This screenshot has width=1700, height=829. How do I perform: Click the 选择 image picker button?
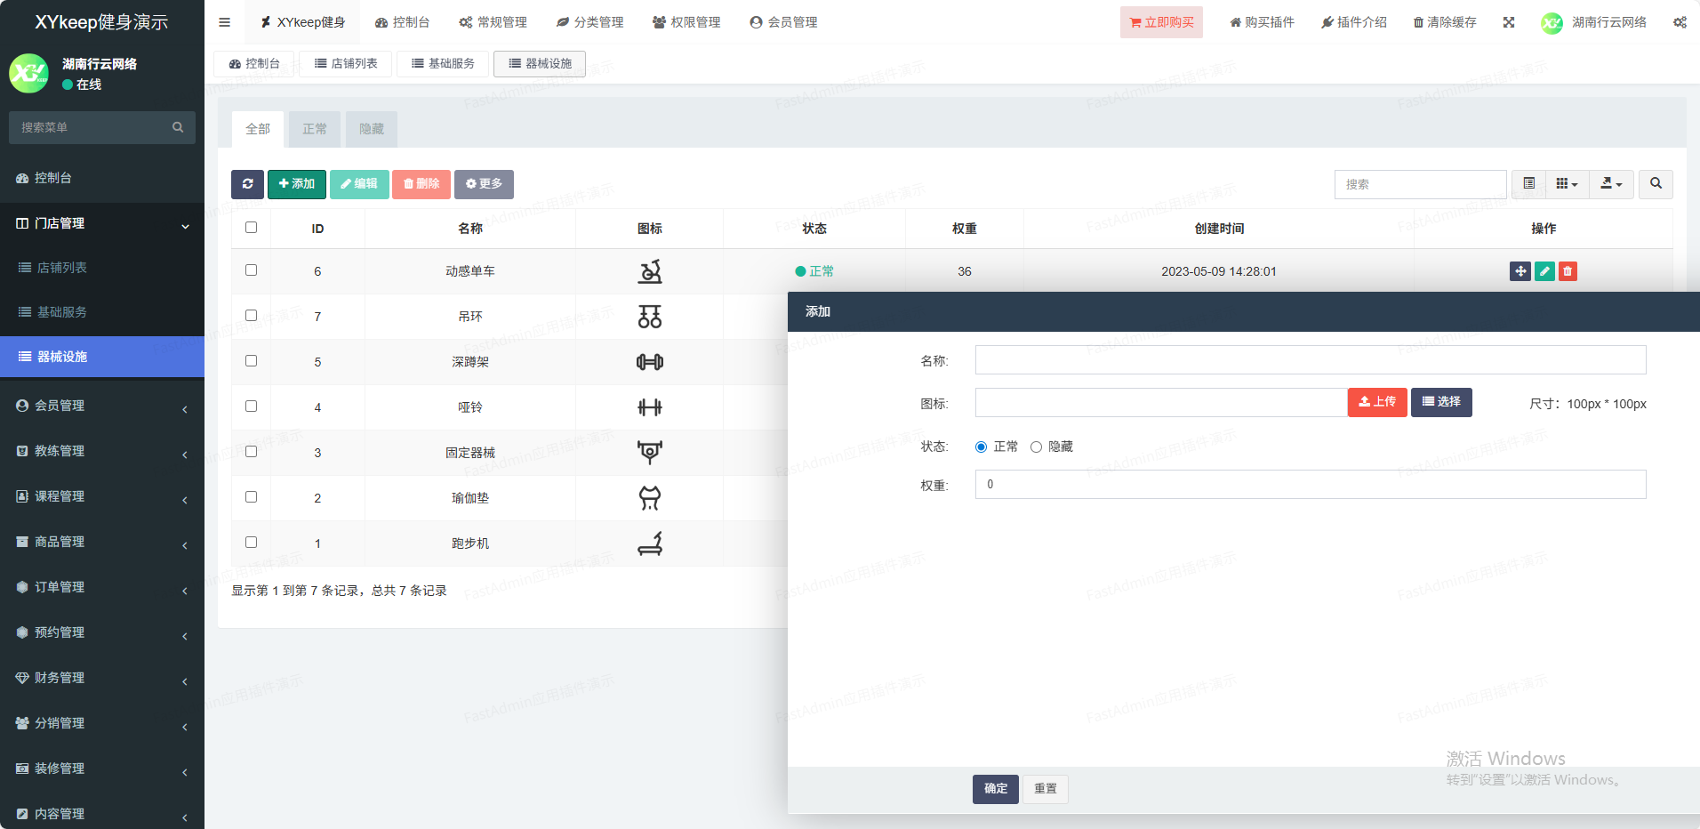click(1441, 402)
